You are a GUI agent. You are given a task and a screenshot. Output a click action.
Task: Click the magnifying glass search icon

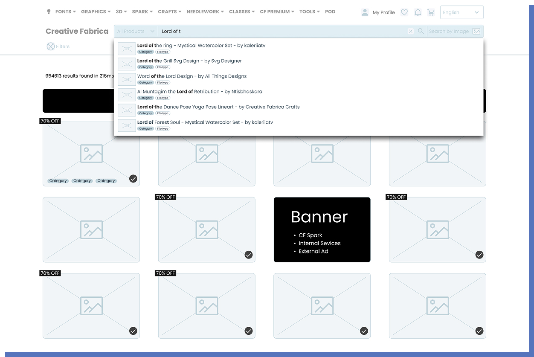click(x=421, y=31)
